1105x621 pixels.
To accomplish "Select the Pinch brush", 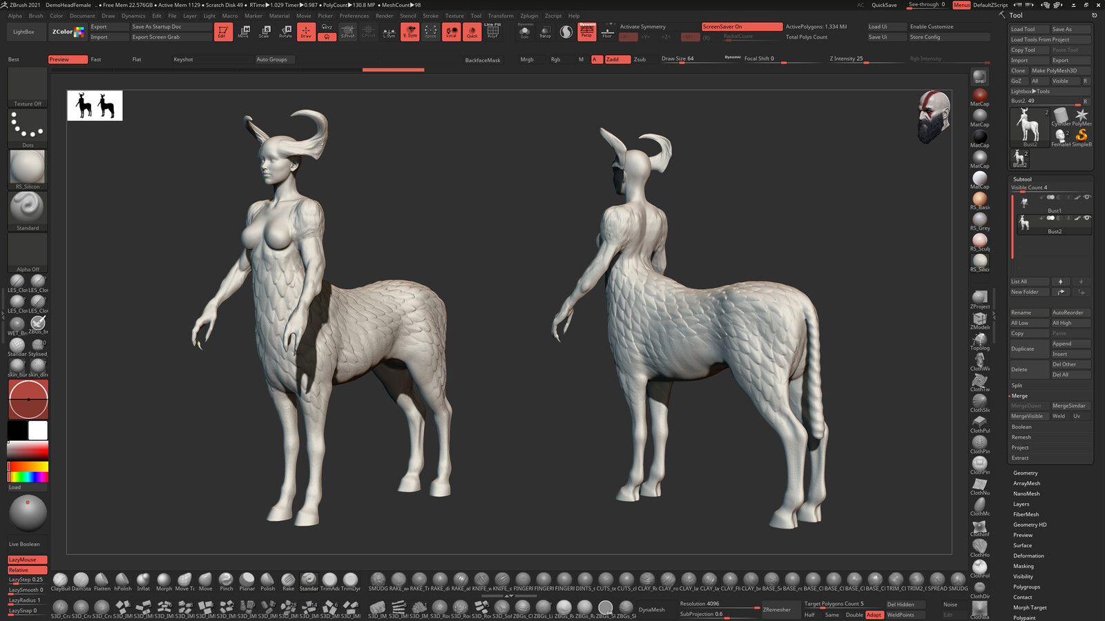I will pos(226,582).
